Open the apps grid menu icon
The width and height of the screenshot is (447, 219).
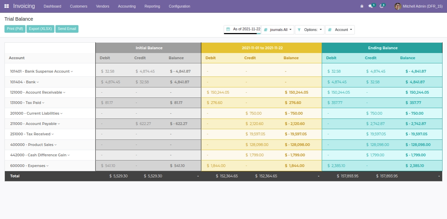[7, 6]
